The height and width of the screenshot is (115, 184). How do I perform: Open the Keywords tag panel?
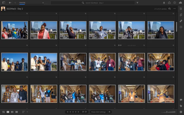click(181, 106)
